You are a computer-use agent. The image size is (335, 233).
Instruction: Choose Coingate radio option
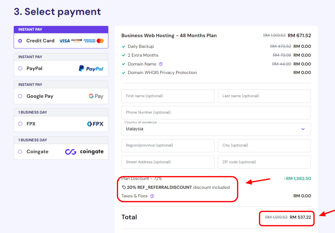pos(20,152)
